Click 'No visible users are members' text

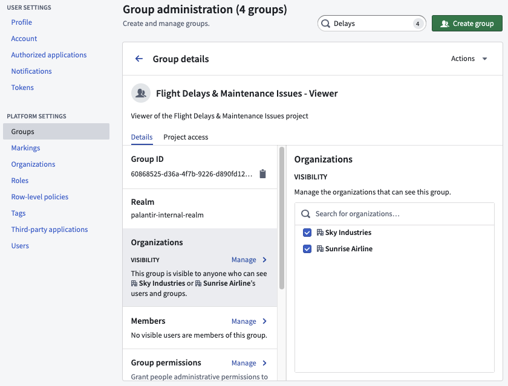[199, 335]
